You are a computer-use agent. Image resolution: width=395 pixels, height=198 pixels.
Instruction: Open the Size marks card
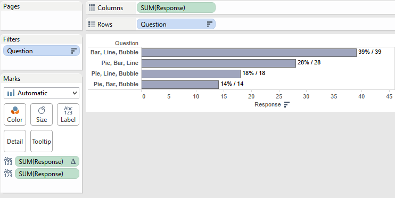pos(42,114)
